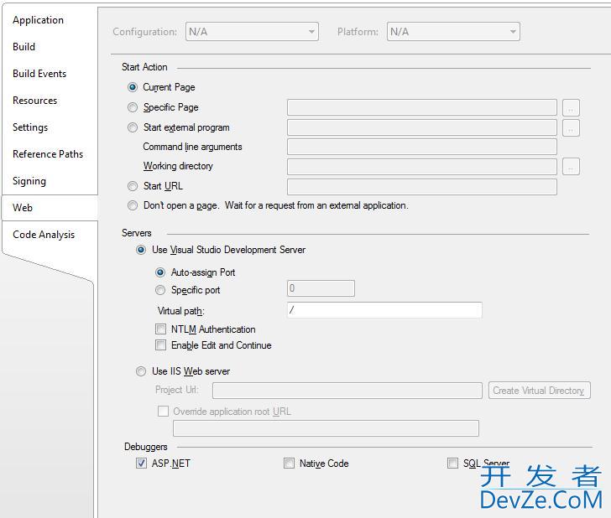The width and height of the screenshot is (611, 518).
Task: Click browse button for Working directory
Action: [571, 167]
